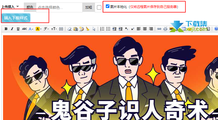Center align text
The image size is (218, 120).
pyautogui.click(x=145, y=29)
